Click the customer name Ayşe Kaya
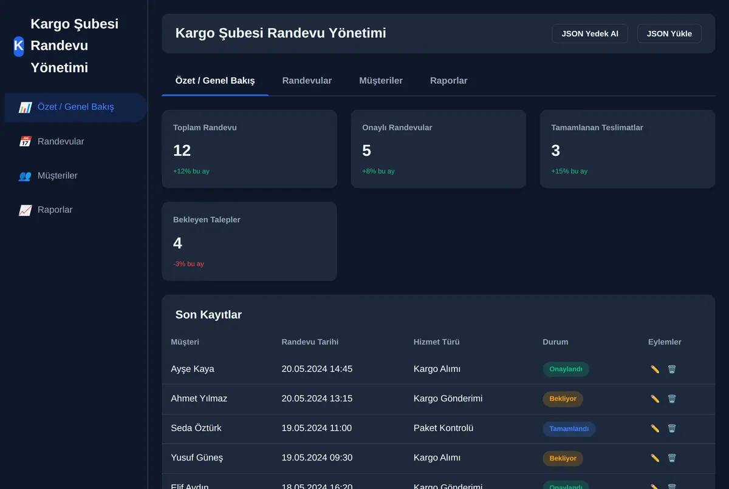 [x=193, y=369]
